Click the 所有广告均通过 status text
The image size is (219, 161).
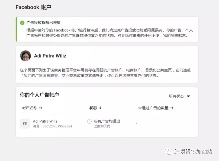107,121
